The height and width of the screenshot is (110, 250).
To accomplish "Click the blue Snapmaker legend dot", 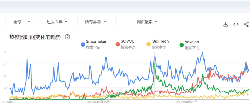I will pos(83,44).
